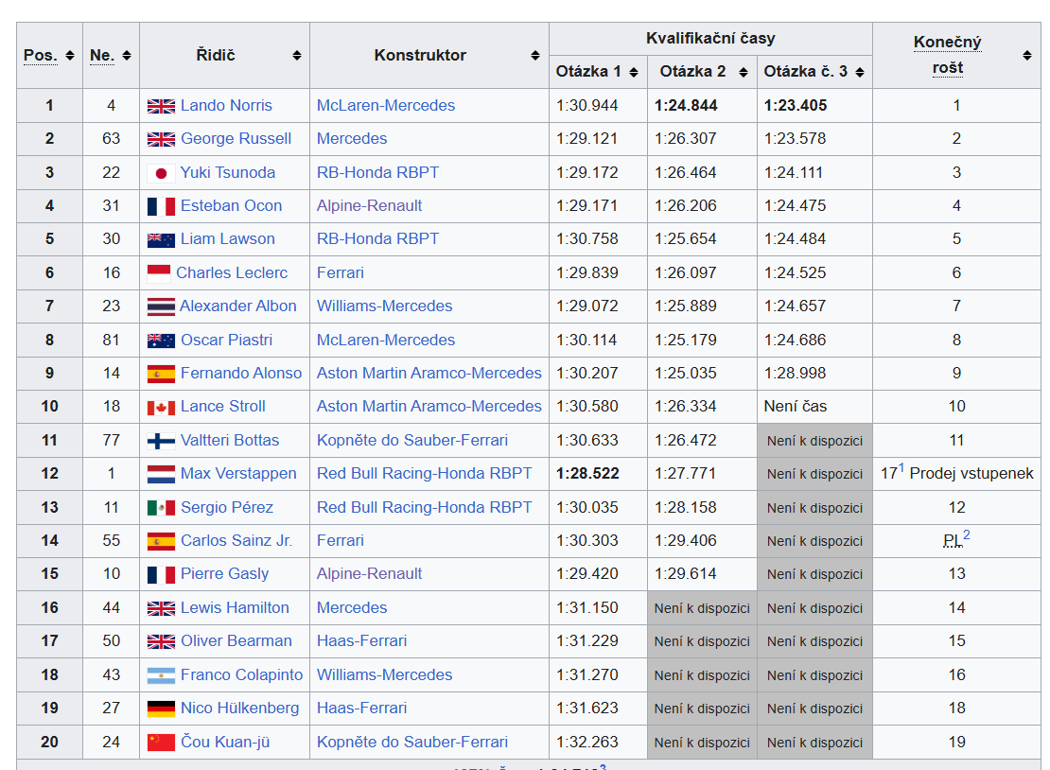Click the Thai flag next to Alexander Albon
Viewport: 1050px width, 770px height.
click(x=161, y=306)
